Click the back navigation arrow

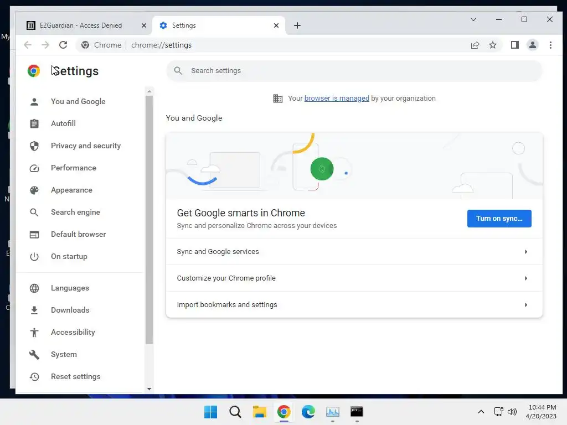click(x=28, y=45)
